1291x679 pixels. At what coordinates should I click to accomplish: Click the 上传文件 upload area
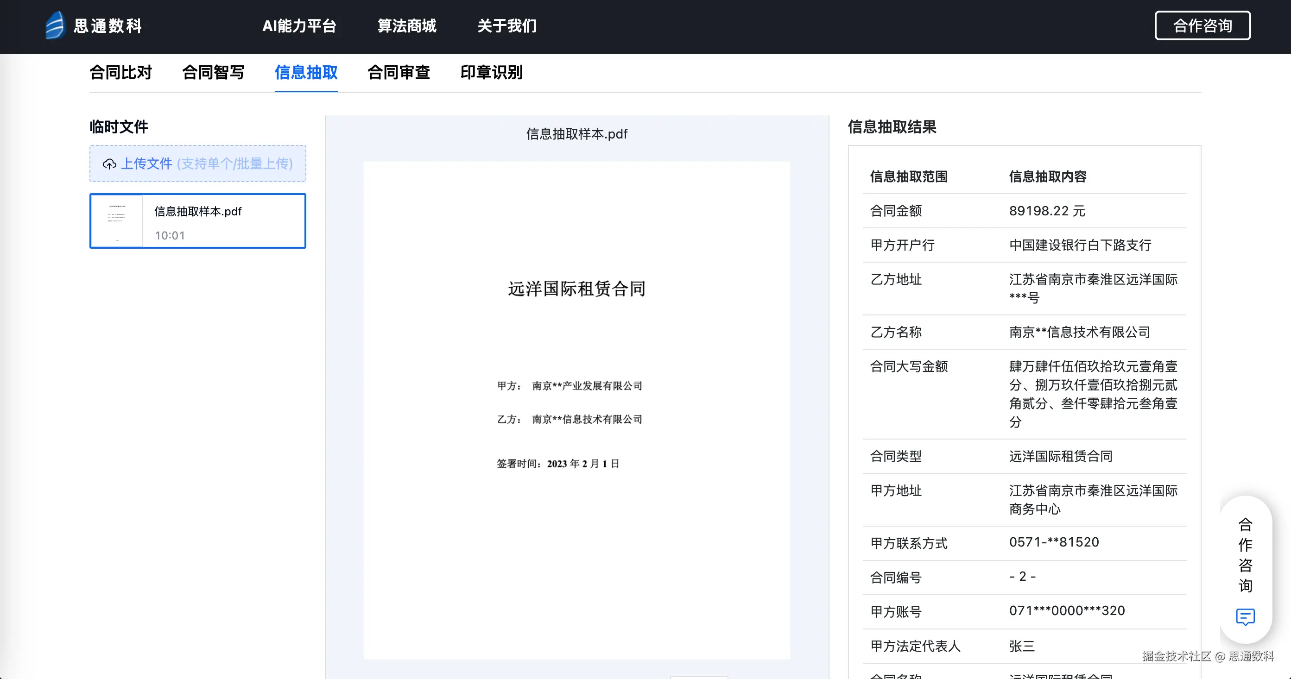click(x=197, y=164)
